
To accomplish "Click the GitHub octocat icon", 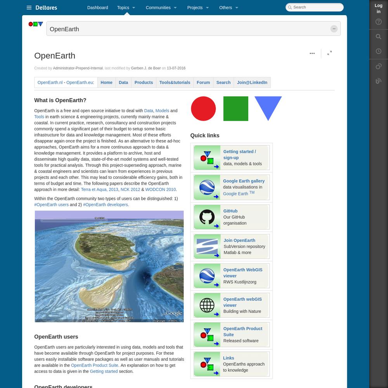I will point(207,217).
